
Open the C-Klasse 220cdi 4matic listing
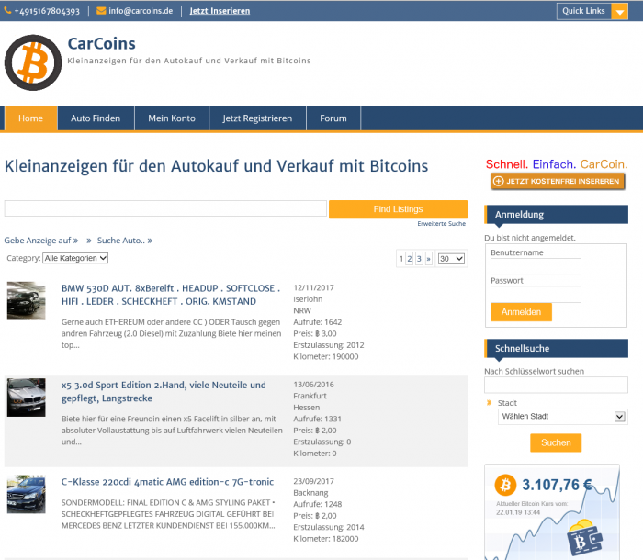pyautogui.click(x=167, y=482)
